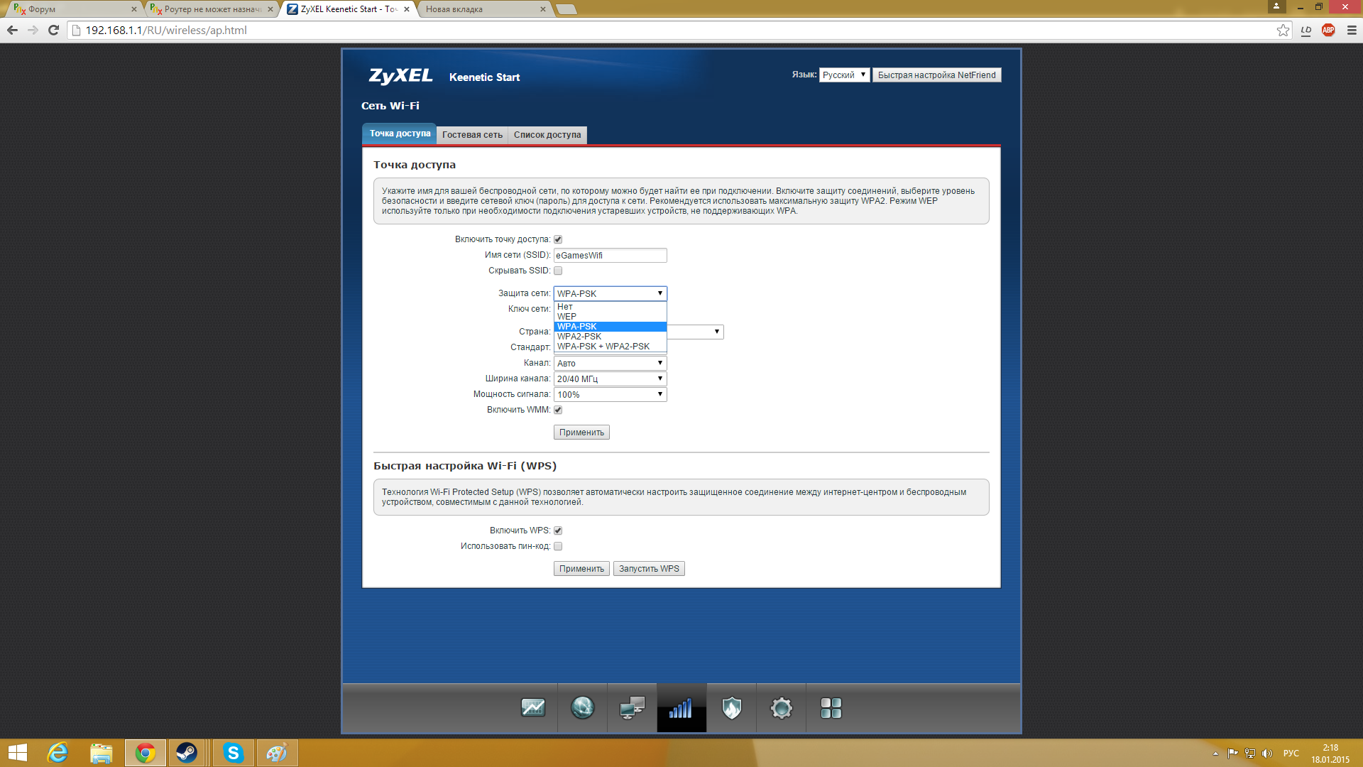Select 'Нет' in security list
The height and width of the screenshot is (767, 1363).
click(x=610, y=307)
